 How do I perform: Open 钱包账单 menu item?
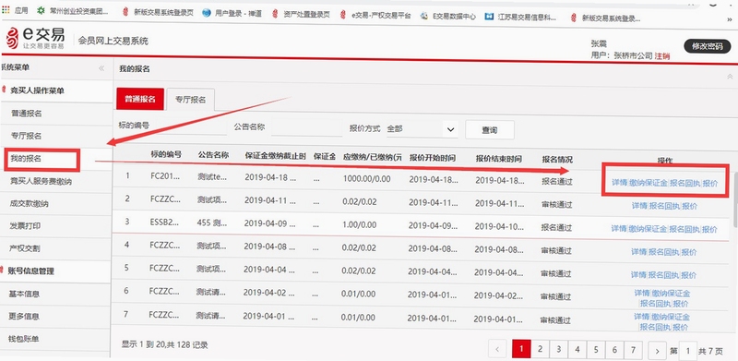pyautogui.click(x=24, y=338)
